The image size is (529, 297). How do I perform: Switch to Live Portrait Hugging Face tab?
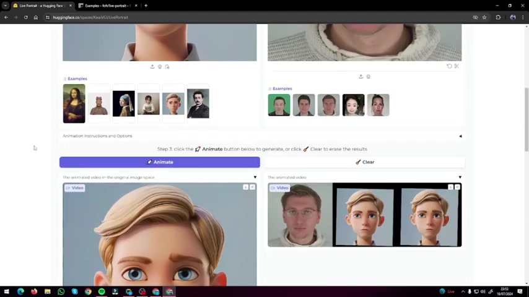point(42,6)
